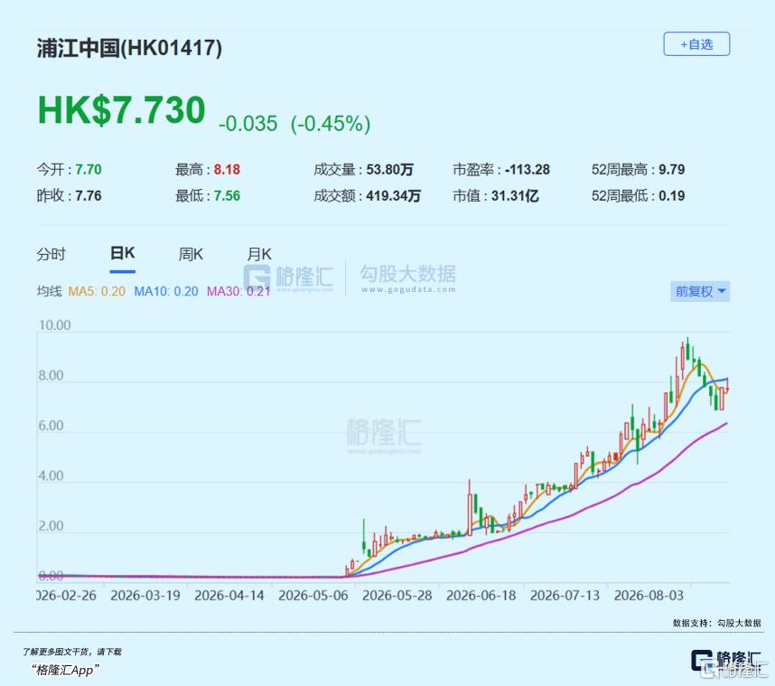Toggle the MA10 moving average label
Viewport: 775px width, 686px height.
pyautogui.click(x=166, y=291)
